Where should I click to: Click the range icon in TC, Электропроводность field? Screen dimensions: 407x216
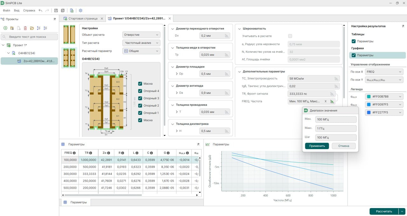336,79
